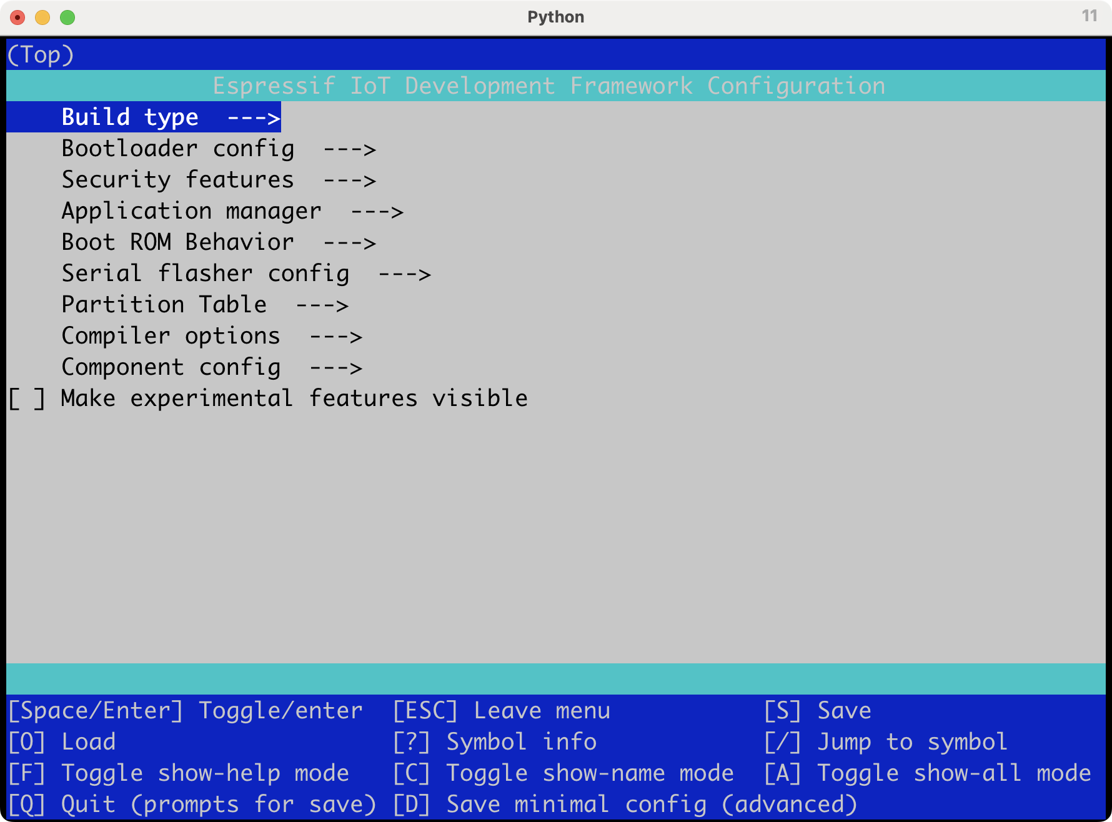Click the (Top) menu path label

pyautogui.click(x=41, y=55)
